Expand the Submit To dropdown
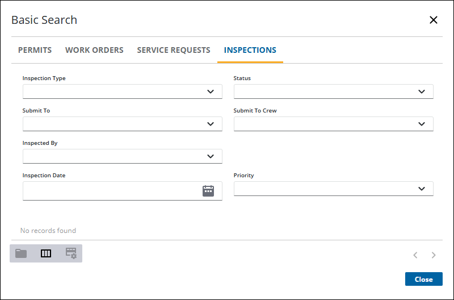 (211, 124)
